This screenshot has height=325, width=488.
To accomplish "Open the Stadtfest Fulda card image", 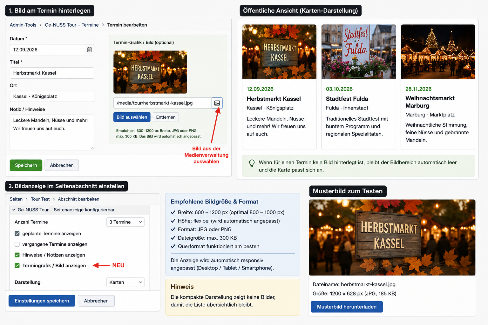I will coord(359,52).
